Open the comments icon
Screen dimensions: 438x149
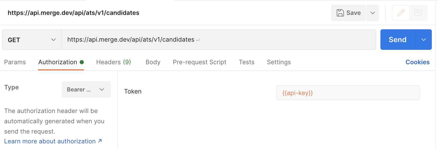418,13
